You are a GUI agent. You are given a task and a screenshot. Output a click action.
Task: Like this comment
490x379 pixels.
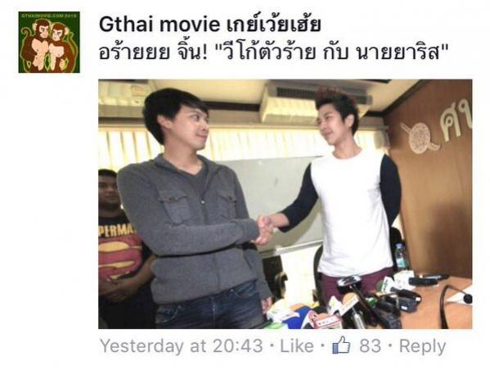coord(297,346)
